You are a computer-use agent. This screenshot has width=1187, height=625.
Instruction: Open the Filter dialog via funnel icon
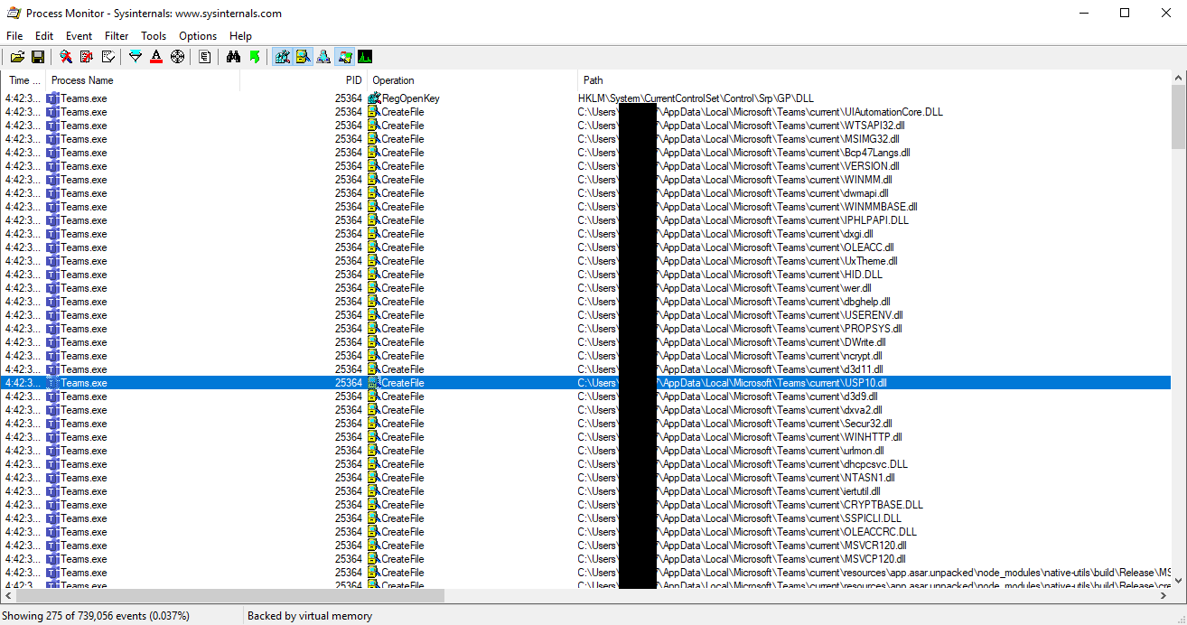(x=136, y=57)
